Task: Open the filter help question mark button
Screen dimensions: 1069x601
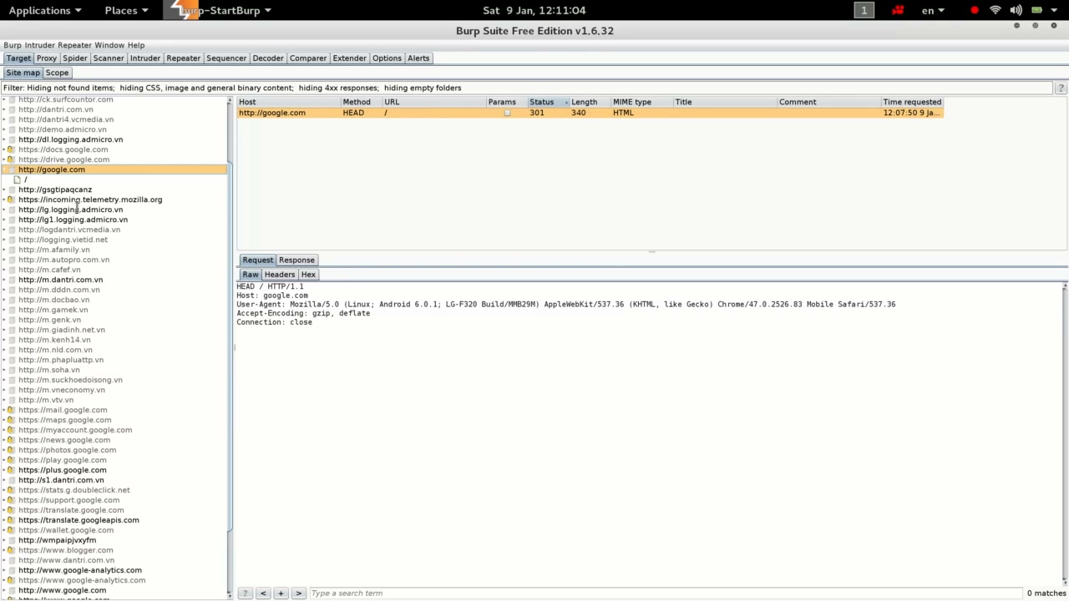Action: coord(1061,88)
